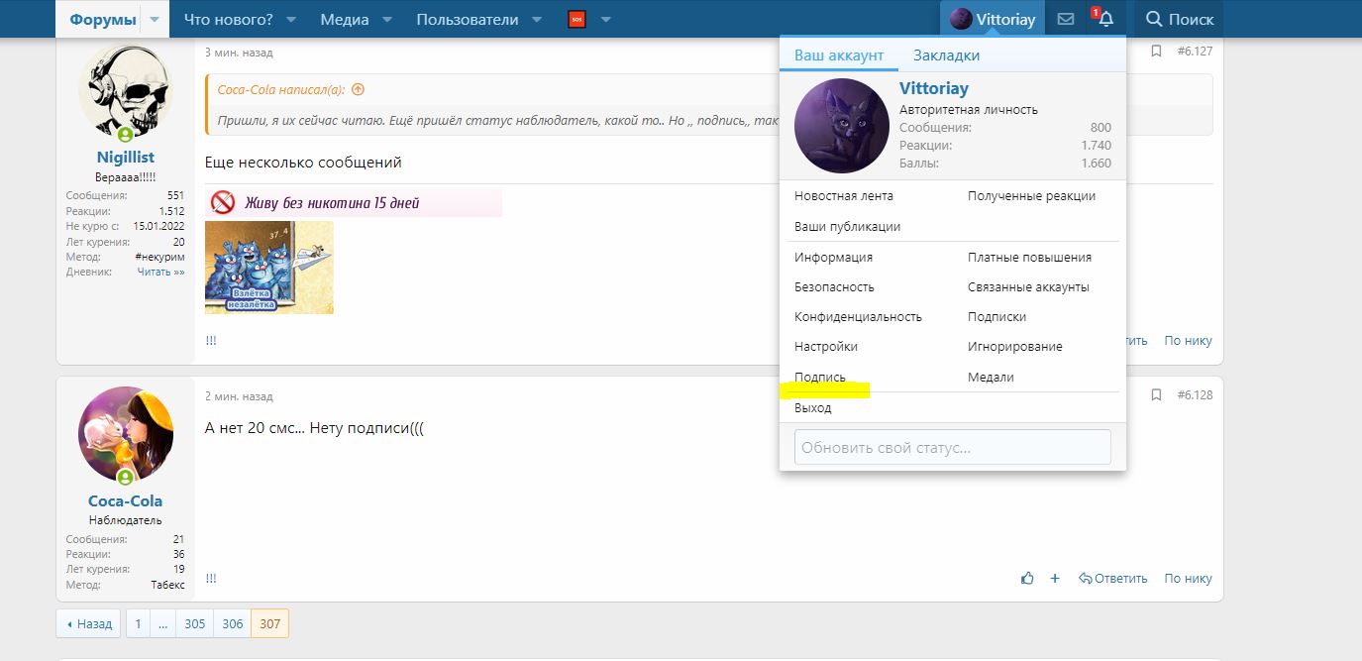Bookmark post #6.128
1362x661 pixels.
[x=1156, y=394]
